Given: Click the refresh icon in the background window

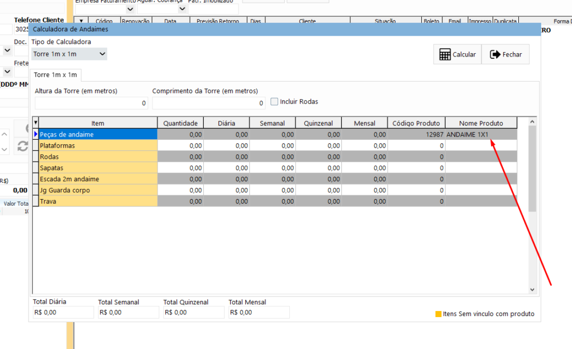Looking at the screenshot, I should (x=22, y=147).
